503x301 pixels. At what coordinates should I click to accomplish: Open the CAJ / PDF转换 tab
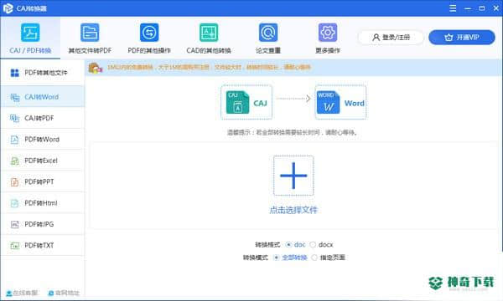click(x=30, y=38)
